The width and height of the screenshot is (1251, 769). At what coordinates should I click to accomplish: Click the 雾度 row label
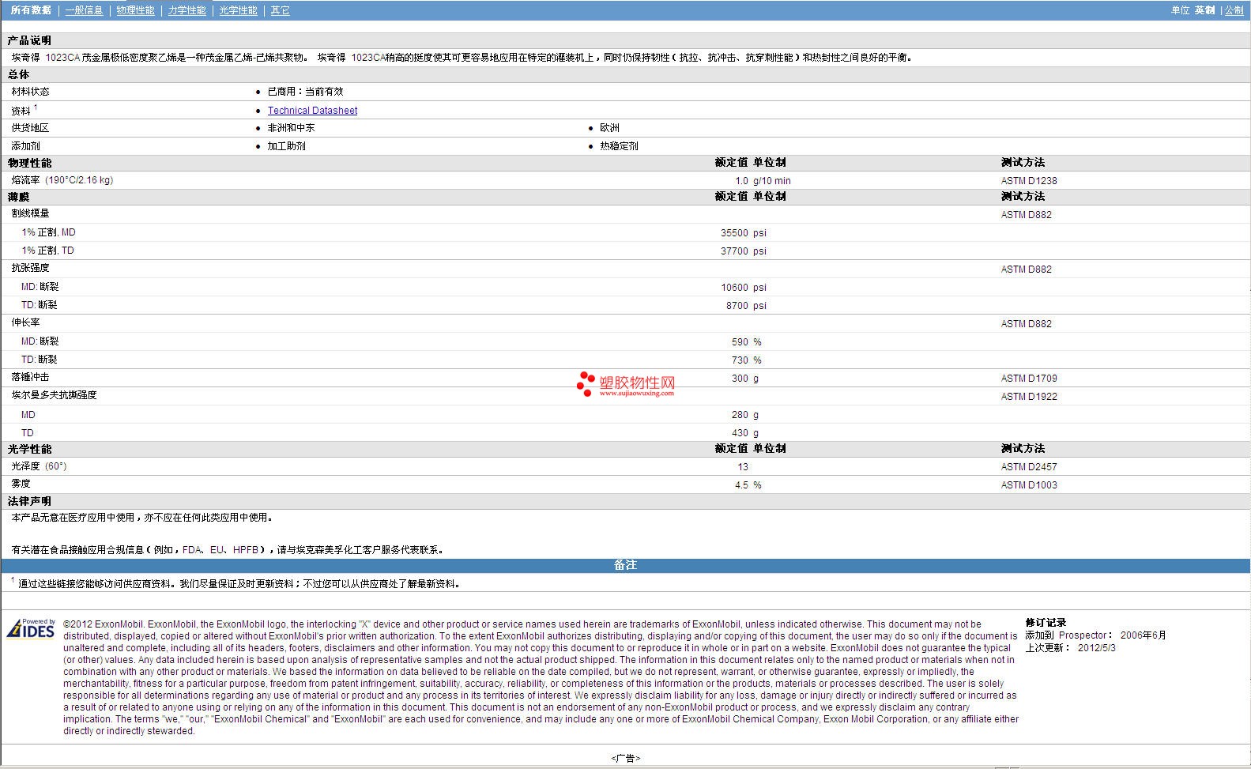click(x=21, y=484)
